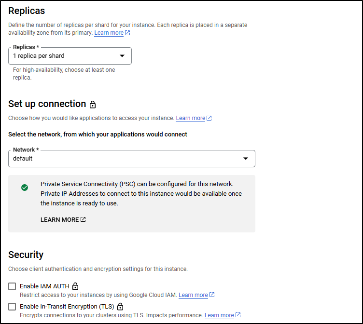Viewport: 363px width, 324px height.
Task: Click external link icon after IAM Learn more
Action: (x=212, y=295)
